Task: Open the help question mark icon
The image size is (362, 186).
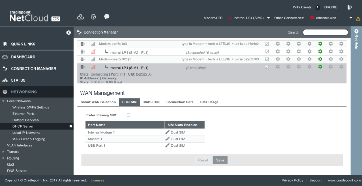Action: [x=93, y=17]
